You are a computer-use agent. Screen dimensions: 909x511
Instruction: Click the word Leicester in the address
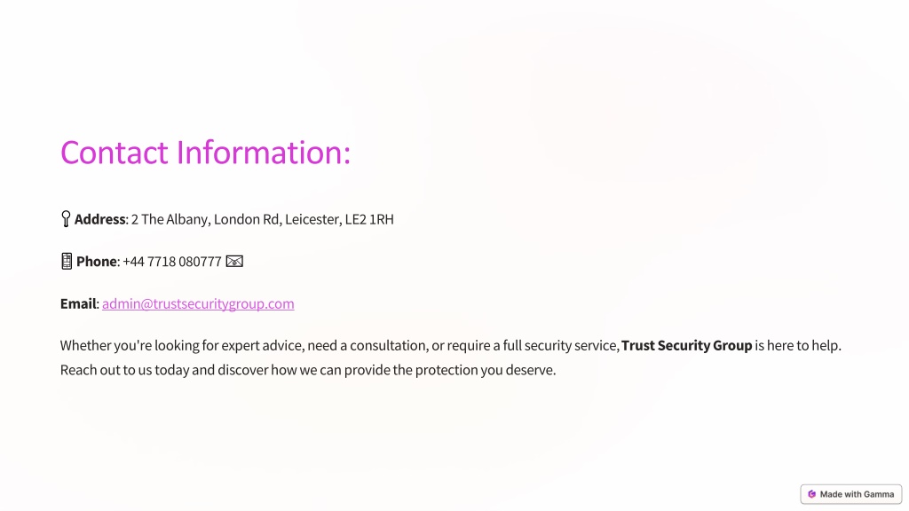[312, 219]
